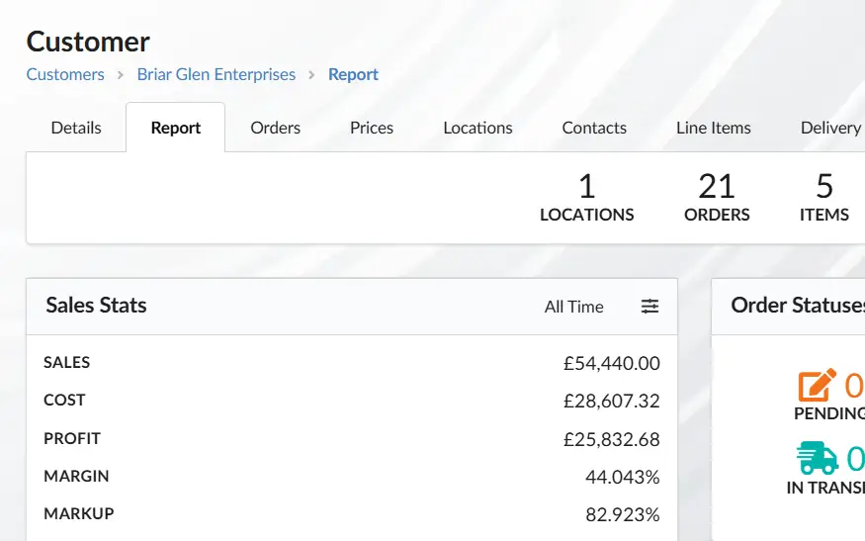Click the Sales Stats panel heading
865x541 pixels.
96,306
